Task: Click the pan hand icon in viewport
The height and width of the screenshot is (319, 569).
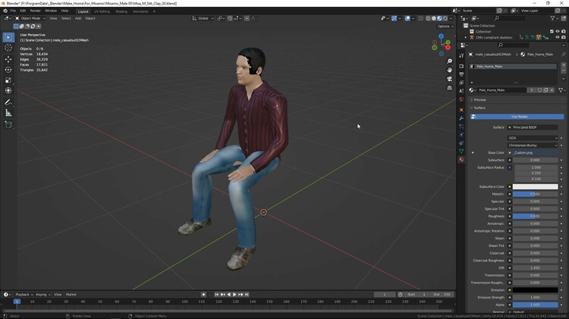Action: (x=450, y=70)
